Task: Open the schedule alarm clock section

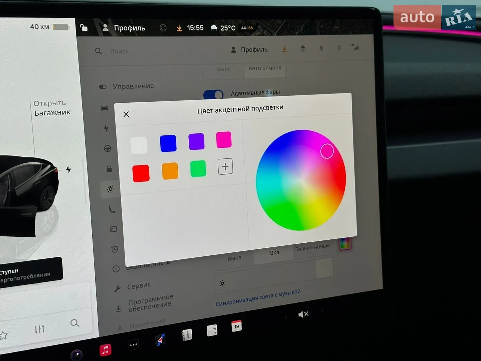Action: tap(115, 249)
